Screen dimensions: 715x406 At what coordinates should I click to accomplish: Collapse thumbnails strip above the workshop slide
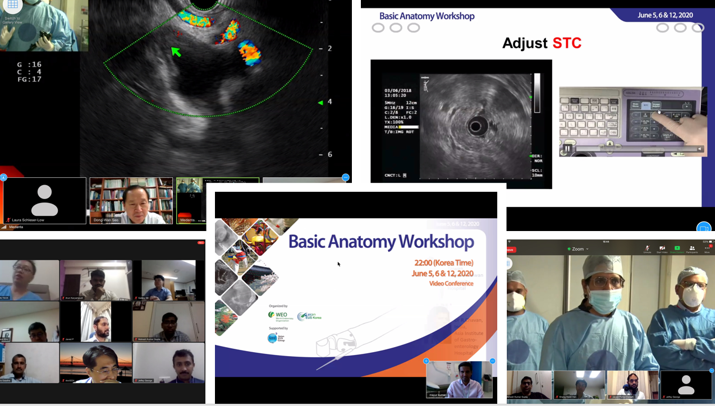pos(346,177)
